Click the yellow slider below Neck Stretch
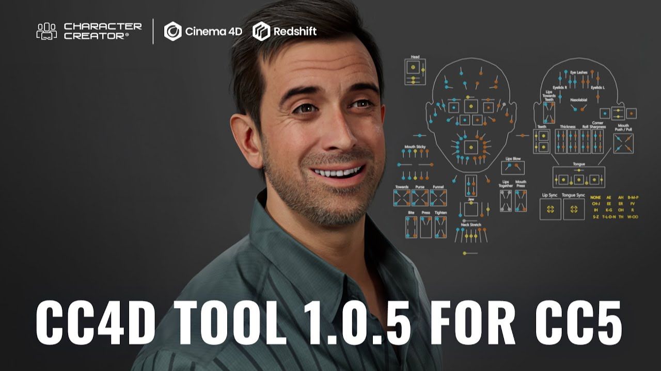This screenshot has height=371, width=661. coord(465,253)
